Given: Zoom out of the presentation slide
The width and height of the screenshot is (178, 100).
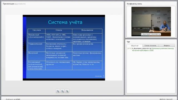Looking at the screenshot, I should pos(62,91).
